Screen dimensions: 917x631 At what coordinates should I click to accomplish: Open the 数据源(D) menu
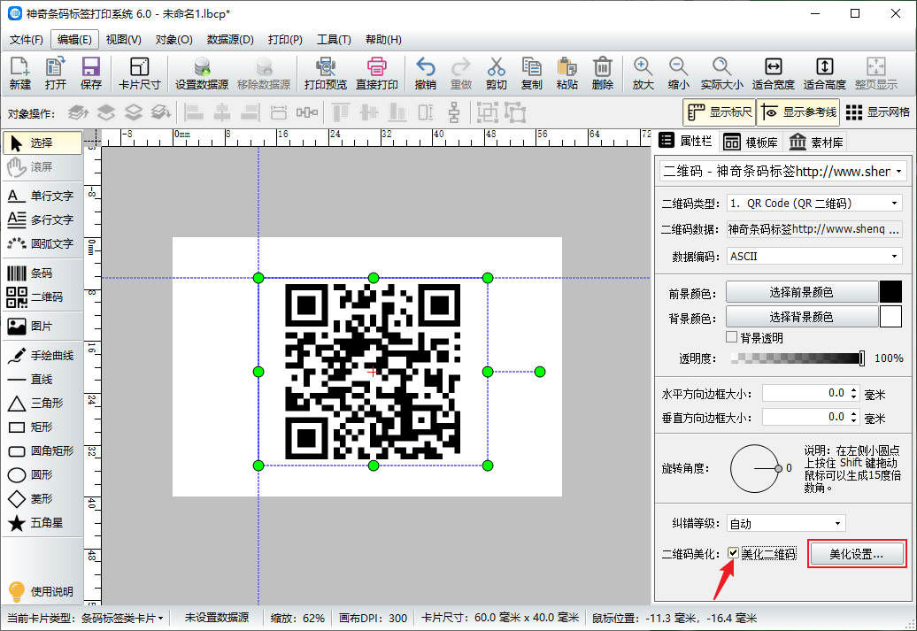pyautogui.click(x=230, y=39)
